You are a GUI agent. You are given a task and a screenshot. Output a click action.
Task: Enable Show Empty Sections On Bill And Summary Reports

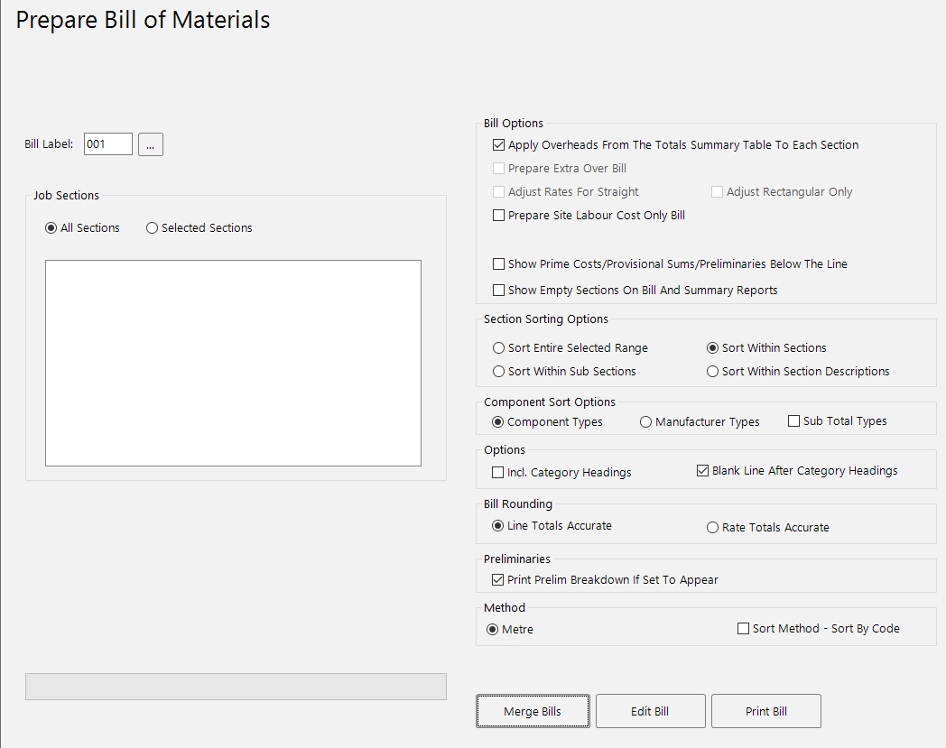point(498,289)
